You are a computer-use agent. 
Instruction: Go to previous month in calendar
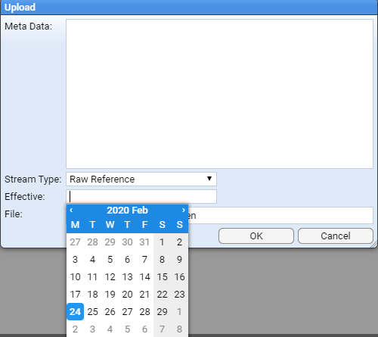(x=71, y=210)
